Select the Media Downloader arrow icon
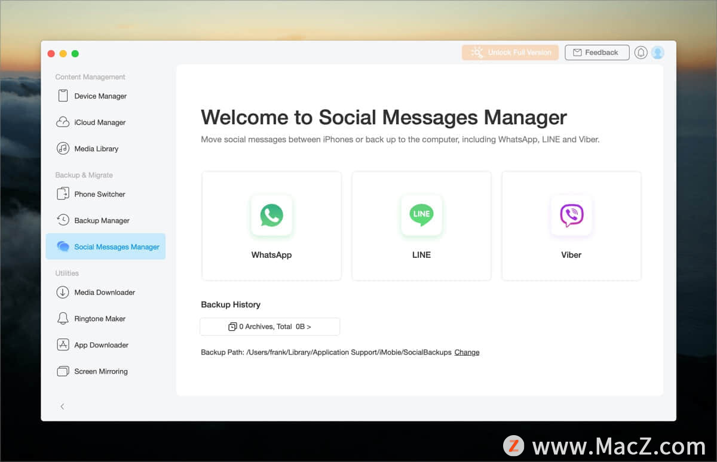This screenshot has height=462, width=717. [x=63, y=292]
